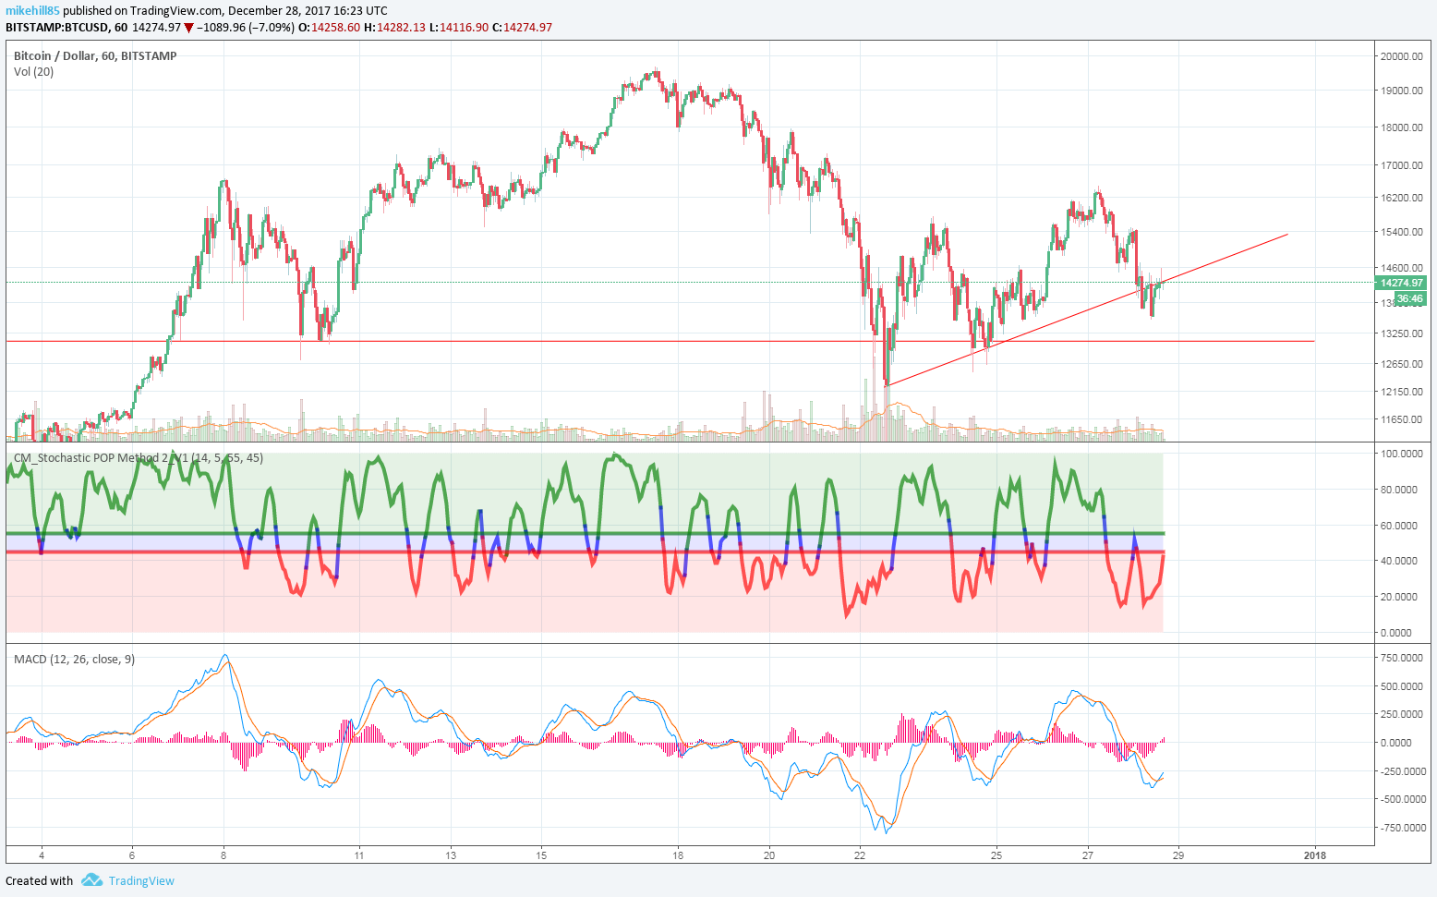Click the 100.0000 stochastic axis label
Viewport: 1437px width, 897px height.
[1401, 454]
